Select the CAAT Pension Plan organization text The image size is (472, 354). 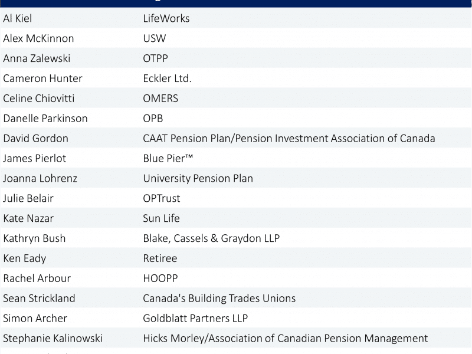[289, 138]
